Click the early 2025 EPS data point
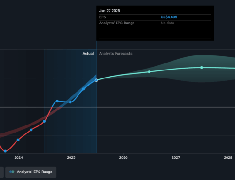 pos(83,89)
